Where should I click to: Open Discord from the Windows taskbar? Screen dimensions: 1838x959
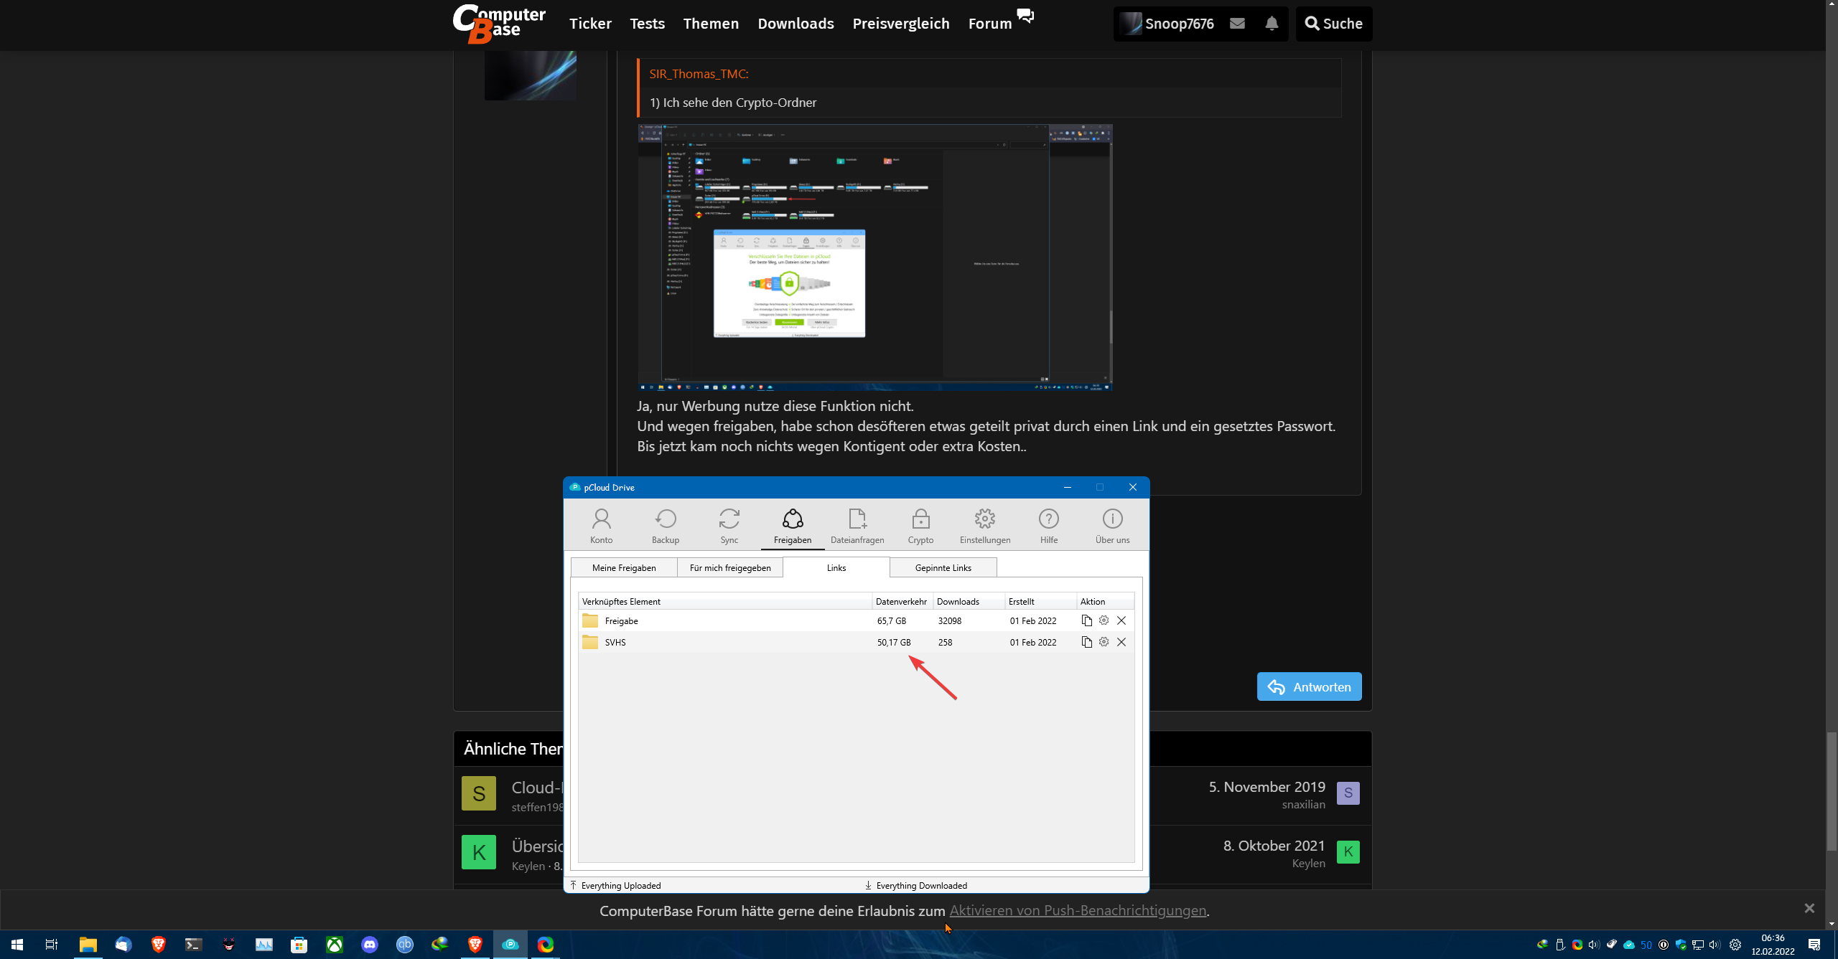pos(370,944)
